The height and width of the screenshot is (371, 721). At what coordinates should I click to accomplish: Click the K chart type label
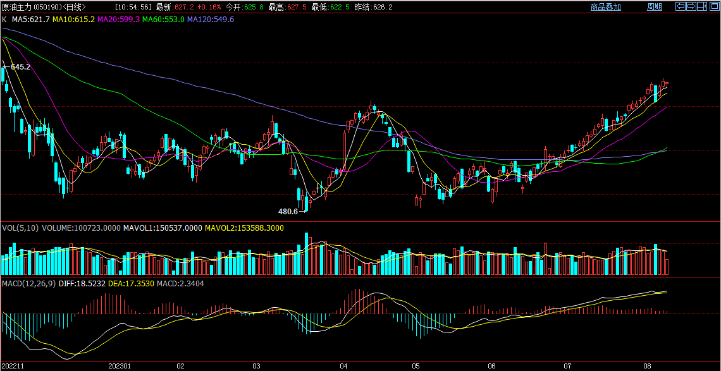pyautogui.click(x=4, y=20)
